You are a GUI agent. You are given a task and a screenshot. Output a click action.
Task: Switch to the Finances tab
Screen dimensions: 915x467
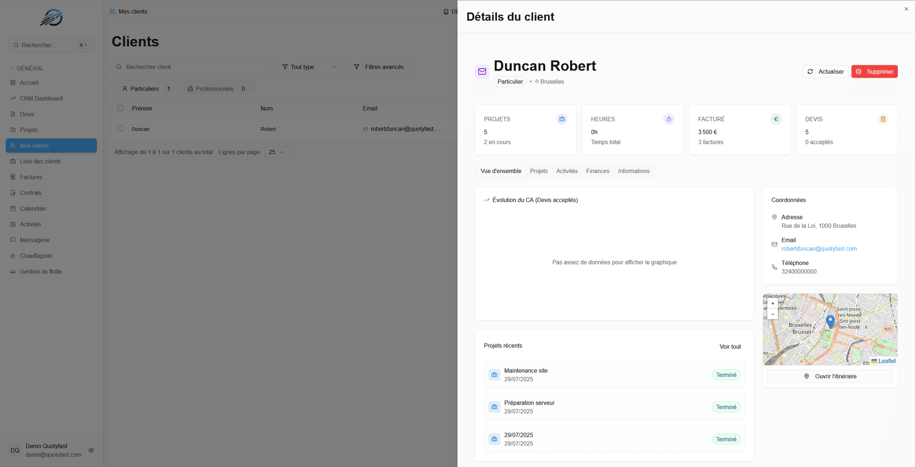598,171
